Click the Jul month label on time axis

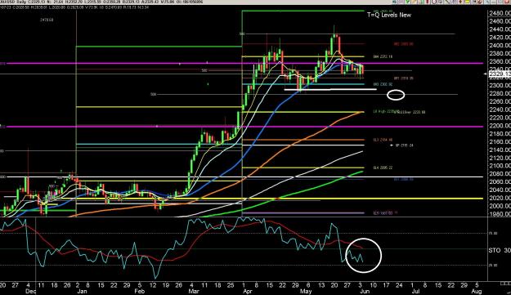[x=415, y=291]
